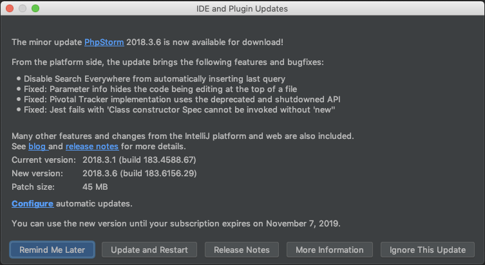Minimize dialog with the gray title button
This screenshot has width=485, height=265.
click(x=23, y=8)
